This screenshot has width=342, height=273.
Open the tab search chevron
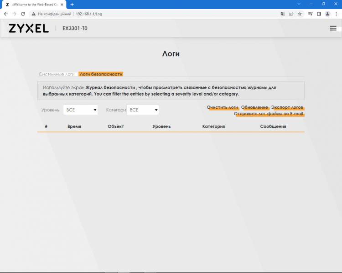(x=299, y=4)
